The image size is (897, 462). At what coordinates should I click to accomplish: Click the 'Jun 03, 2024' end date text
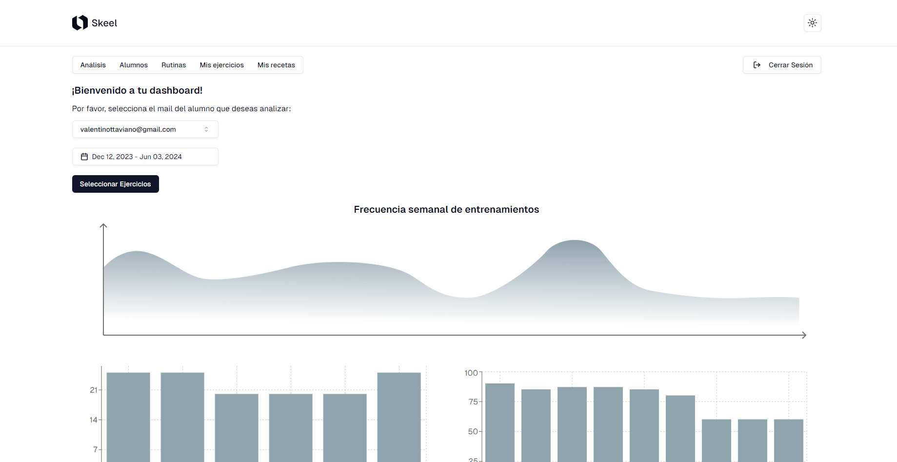click(x=160, y=157)
